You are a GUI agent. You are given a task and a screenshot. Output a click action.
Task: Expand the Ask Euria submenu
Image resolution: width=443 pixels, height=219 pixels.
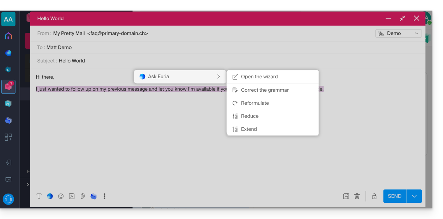click(x=180, y=77)
